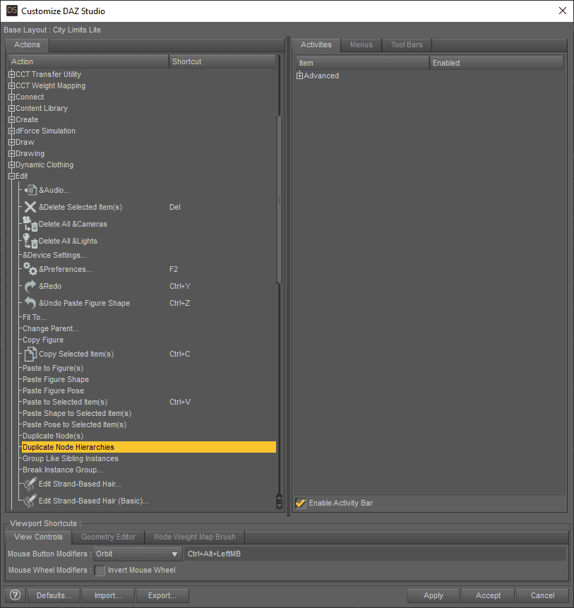Collapse the Edit actions category
The height and width of the screenshot is (608, 574).
click(x=11, y=176)
